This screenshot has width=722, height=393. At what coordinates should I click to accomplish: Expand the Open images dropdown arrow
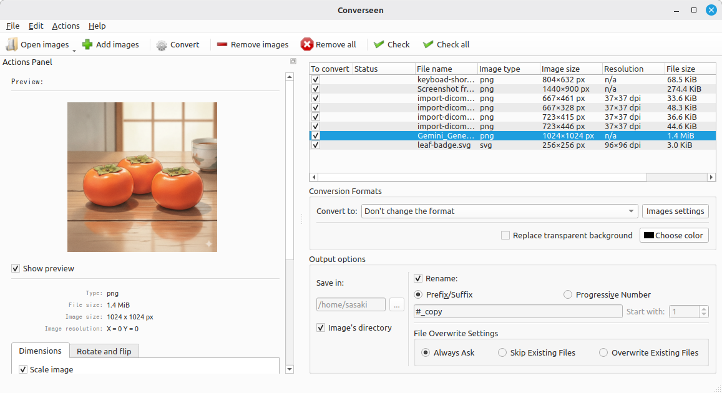click(x=74, y=50)
